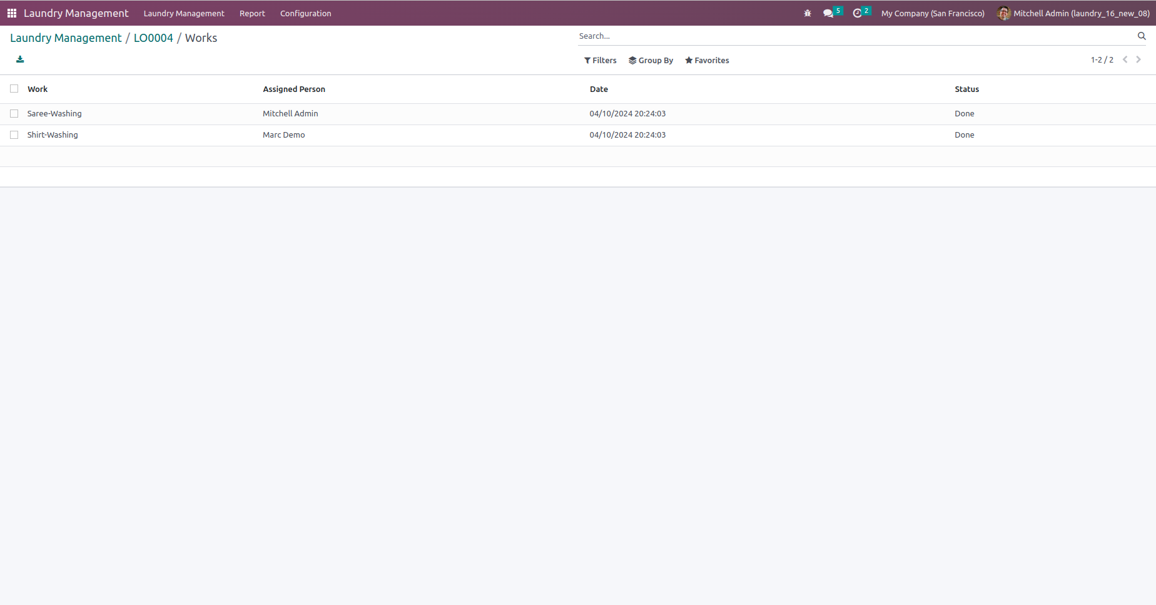The width and height of the screenshot is (1156, 605).
Task: Click the Saree-Washing date cell
Action: 627,114
